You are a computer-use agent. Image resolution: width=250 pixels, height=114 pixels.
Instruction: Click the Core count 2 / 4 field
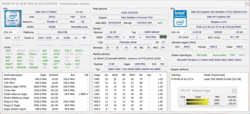pos(17,38)
